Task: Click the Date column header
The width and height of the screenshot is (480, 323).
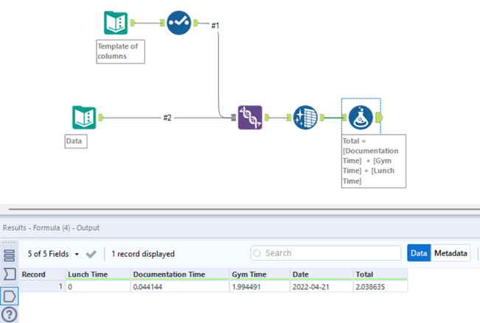Action: [321, 274]
